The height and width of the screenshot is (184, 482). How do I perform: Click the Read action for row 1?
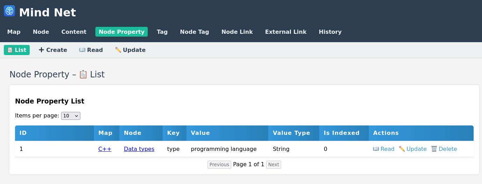click(x=384, y=149)
